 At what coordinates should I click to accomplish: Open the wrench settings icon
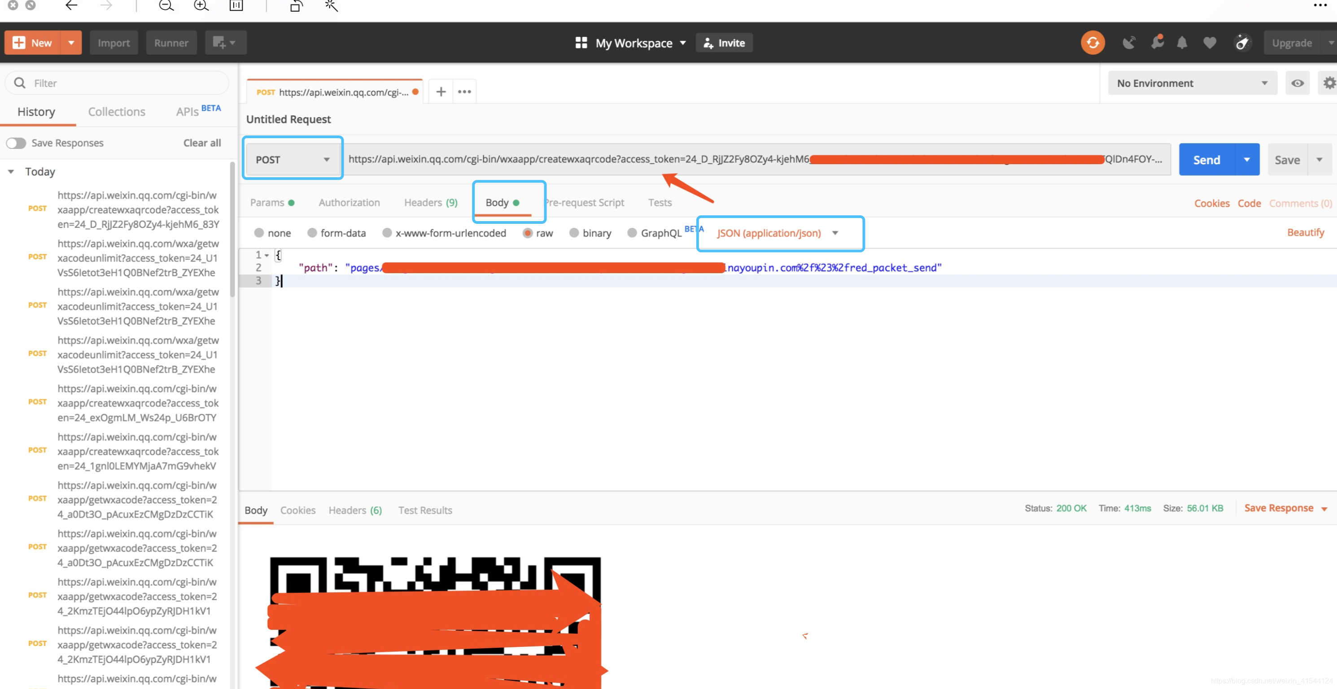point(1157,42)
